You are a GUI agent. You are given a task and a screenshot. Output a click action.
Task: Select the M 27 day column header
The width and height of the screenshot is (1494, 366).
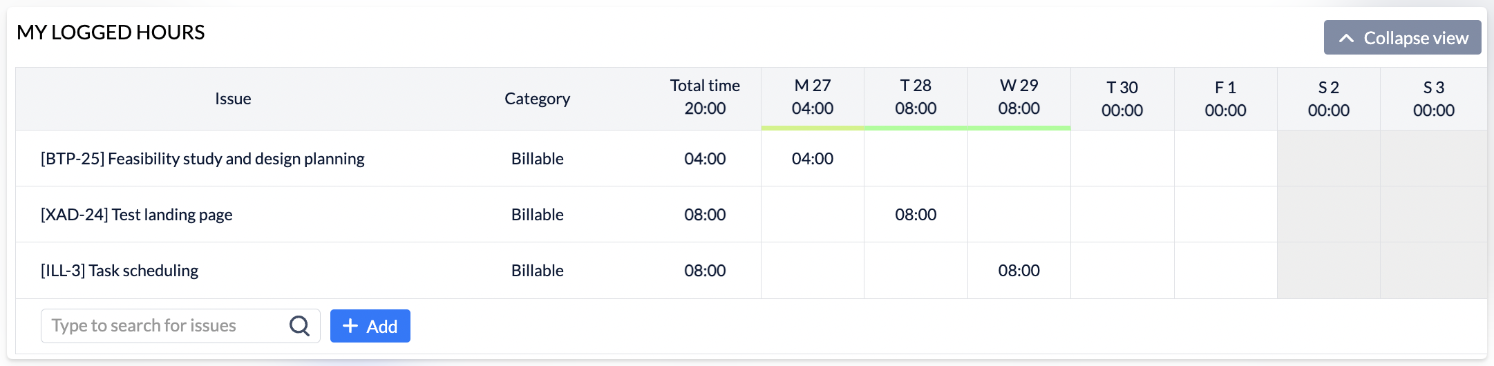point(813,97)
